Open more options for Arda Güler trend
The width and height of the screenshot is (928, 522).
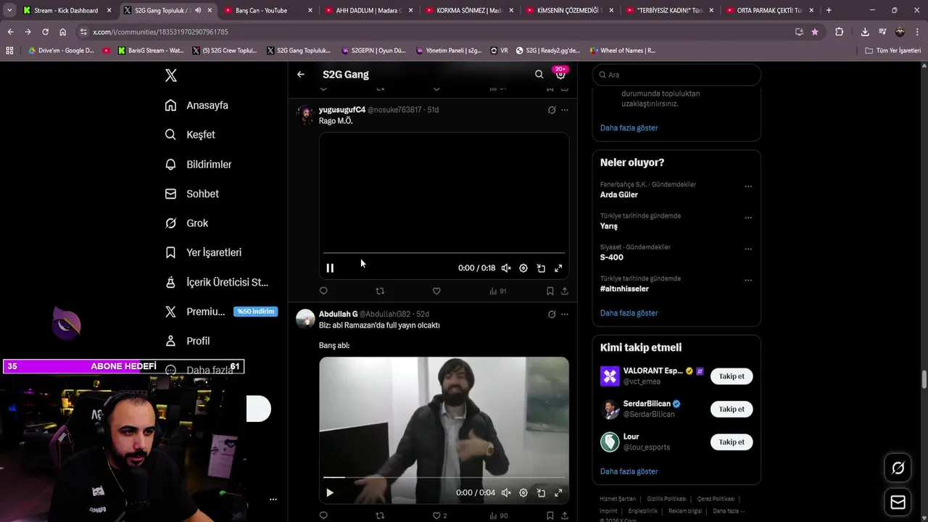click(x=748, y=186)
